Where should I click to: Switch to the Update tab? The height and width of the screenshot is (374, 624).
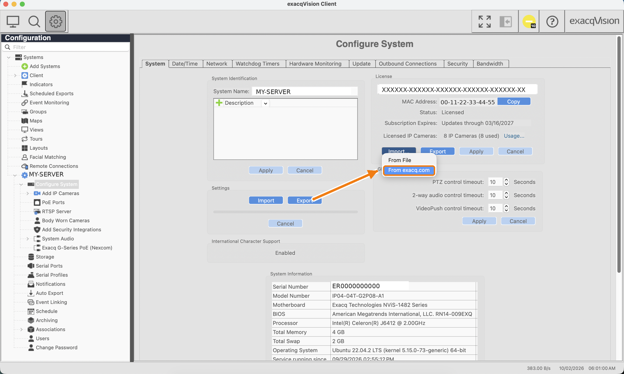tap(362, 64)
